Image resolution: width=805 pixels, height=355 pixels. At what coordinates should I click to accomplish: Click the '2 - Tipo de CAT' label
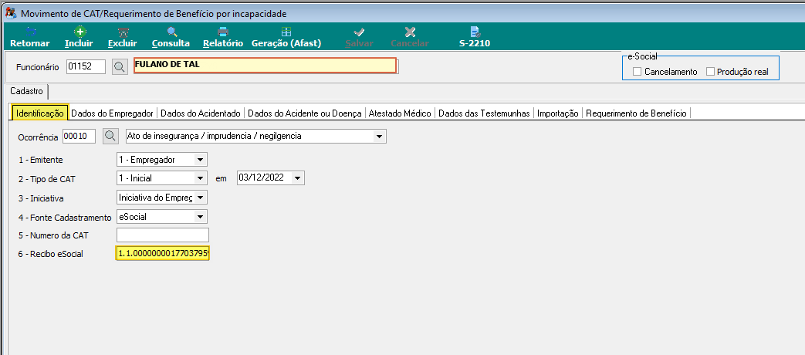[47, 179]
